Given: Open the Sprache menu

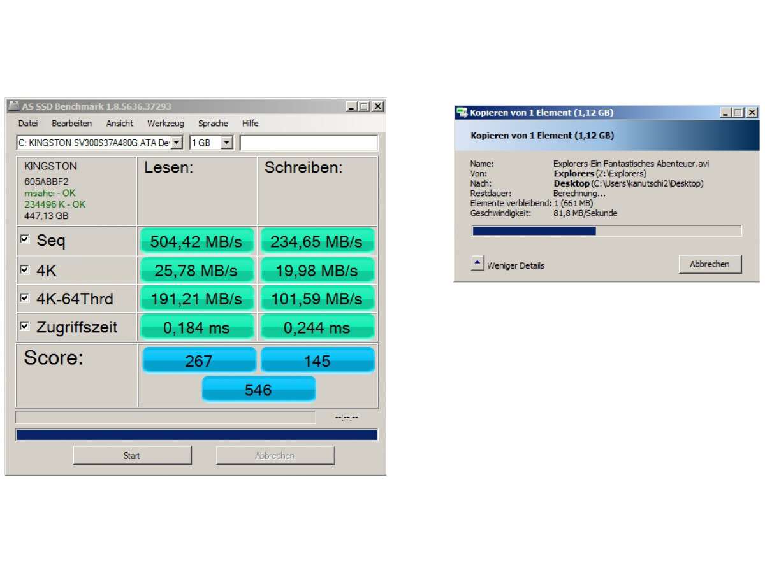Looking at the screenshot, I should coord(213,124).
